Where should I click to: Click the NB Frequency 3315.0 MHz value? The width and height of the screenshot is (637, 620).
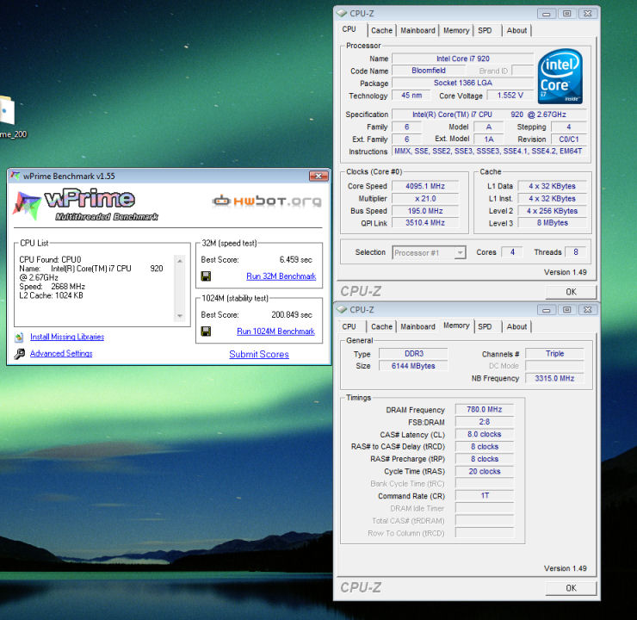tap(554, 378)
